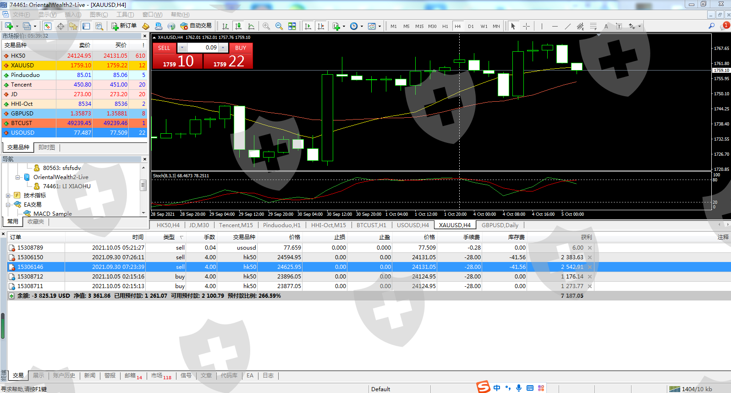Toggle the 自动交易 auto trading button
The image size is (731, 393).
[x=196, y=26]
